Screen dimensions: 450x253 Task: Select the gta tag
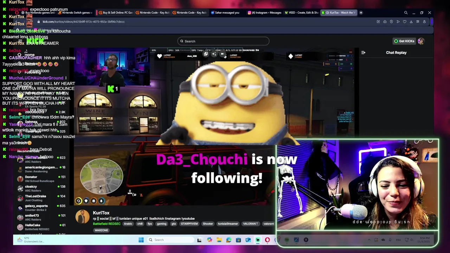174,224
